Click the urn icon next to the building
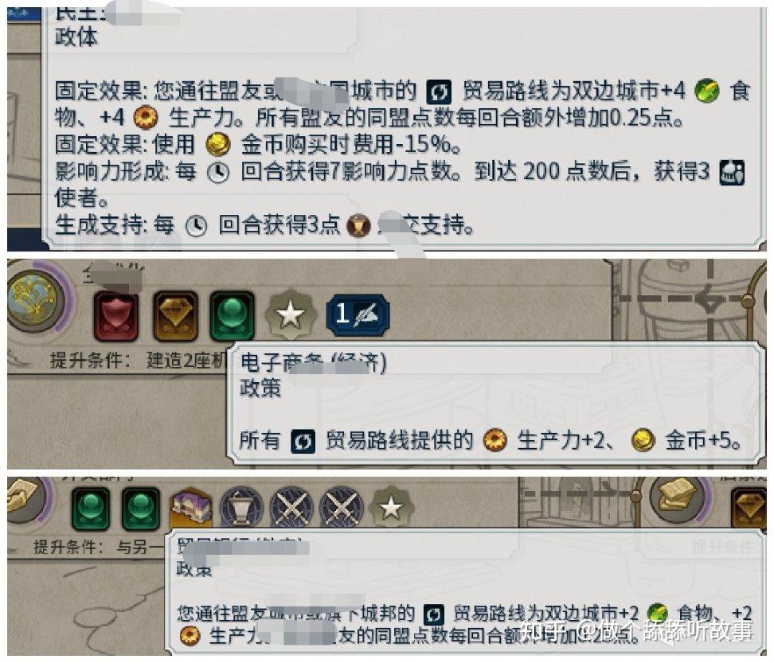Image resolution: width=774 pixels, height=663 pixels. click(241, 508)
